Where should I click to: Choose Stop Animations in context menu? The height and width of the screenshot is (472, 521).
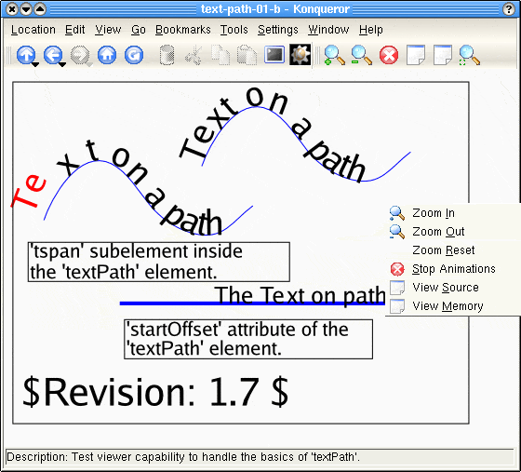click(452, 269)
